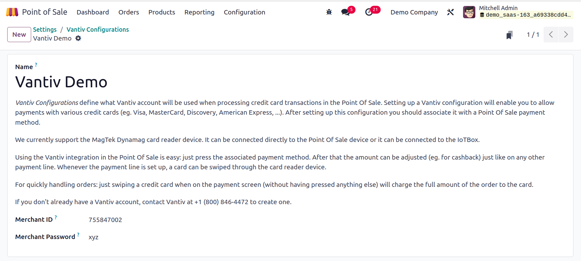Click the bookmark icon near pager
This screenshot has width=581, height=261.
tap(510, 35)
